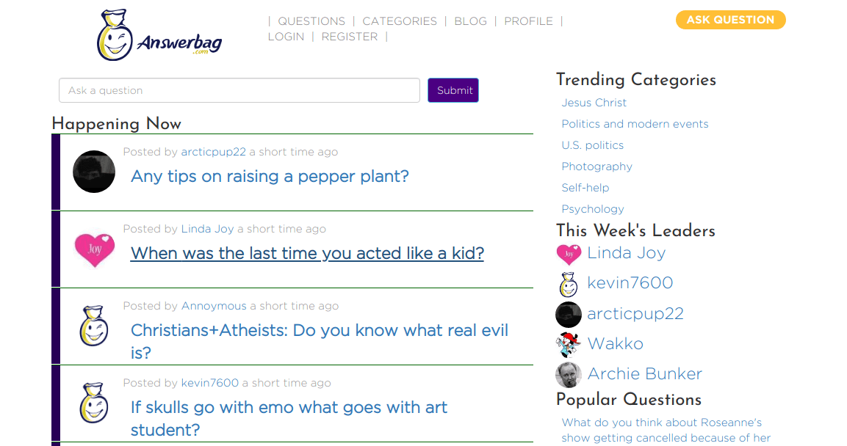
Task: Open arcticpup22's avatar beside pepper plant question
Action: 94,172
